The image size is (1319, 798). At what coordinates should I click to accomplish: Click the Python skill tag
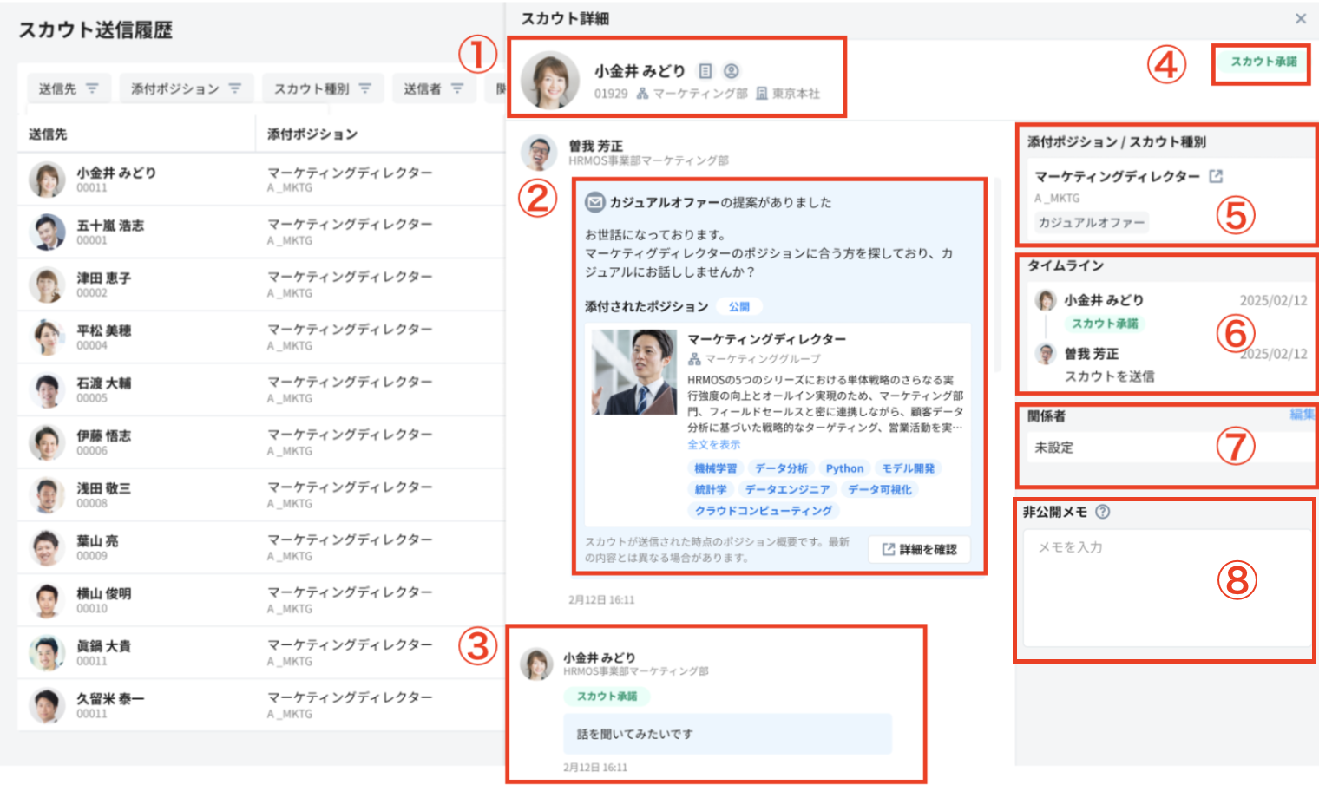843,468
